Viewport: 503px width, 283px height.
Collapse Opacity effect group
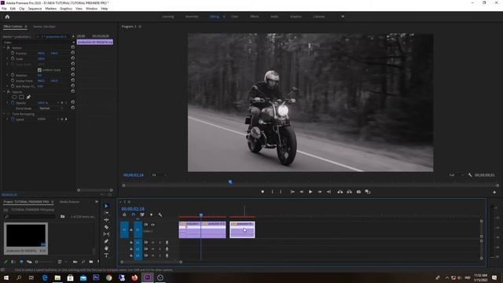(x=5, y=92)
